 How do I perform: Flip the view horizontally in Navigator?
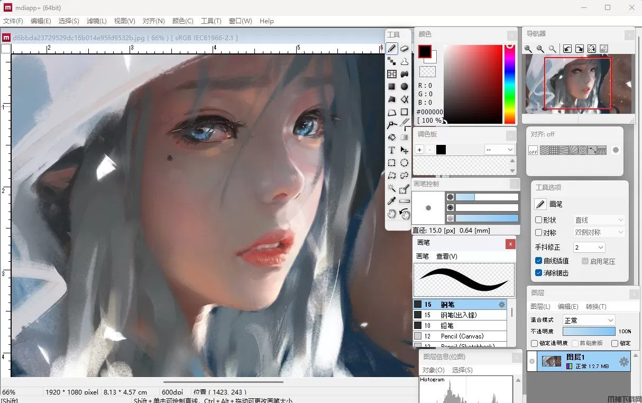pyautogui.click(x=592, y=49)
